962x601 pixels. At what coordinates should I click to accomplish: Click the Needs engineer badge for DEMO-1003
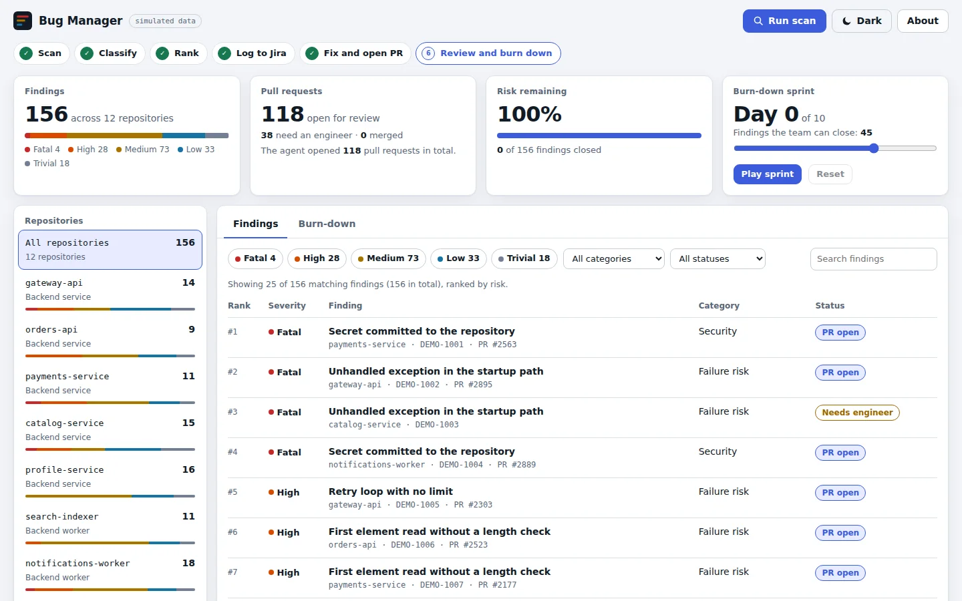(857, 413)
